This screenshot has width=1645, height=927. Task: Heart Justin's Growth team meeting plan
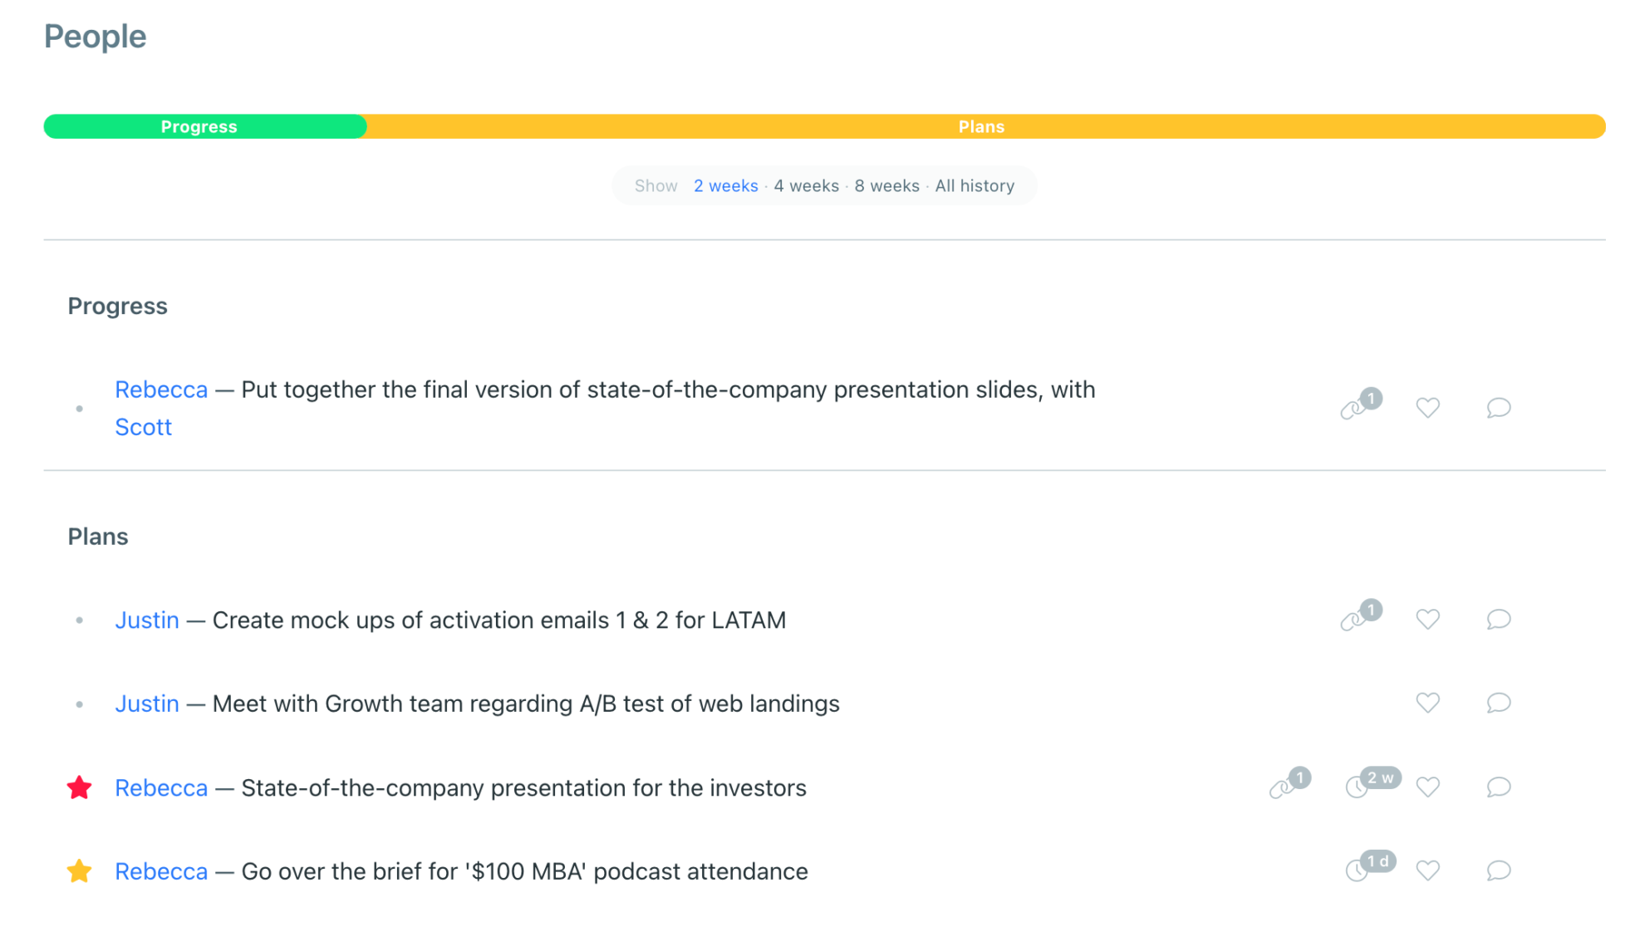1428,704
